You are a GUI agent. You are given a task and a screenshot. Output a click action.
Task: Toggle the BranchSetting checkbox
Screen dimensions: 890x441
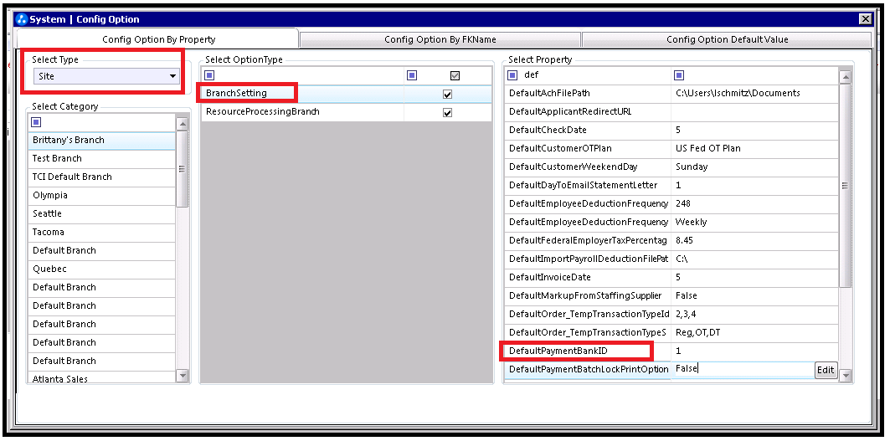[447, 95]
